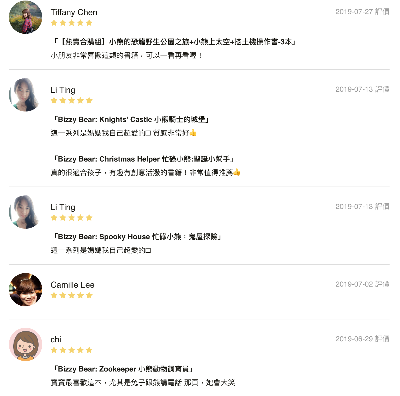The width and height of the screenshot is (400, 396).
Task: Click the reviewer name chi
Action: [x=56, y=339]
